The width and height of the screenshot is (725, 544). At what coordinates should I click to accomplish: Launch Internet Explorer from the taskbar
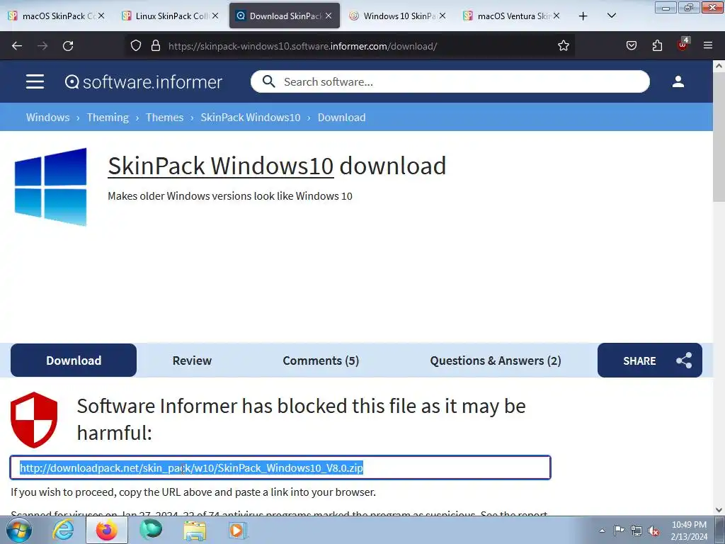pyautogui.click(x=63, y=530)
